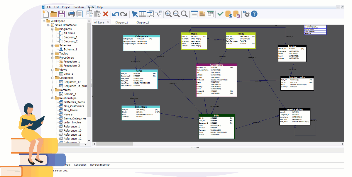The width and height of the screenshot is (352, 177).
Task: Select the pointer arrow tool
Action: tap(135, 14)
